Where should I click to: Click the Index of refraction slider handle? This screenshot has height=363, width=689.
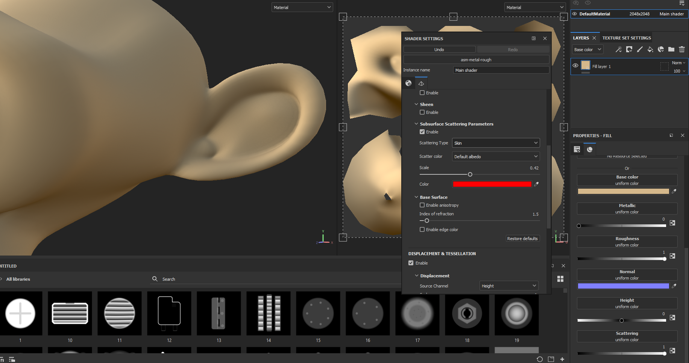[x=427, y=221]
